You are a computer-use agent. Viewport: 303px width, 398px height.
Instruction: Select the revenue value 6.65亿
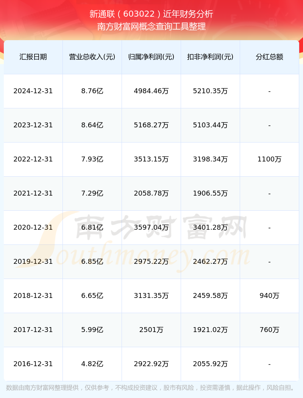(92, 296)
